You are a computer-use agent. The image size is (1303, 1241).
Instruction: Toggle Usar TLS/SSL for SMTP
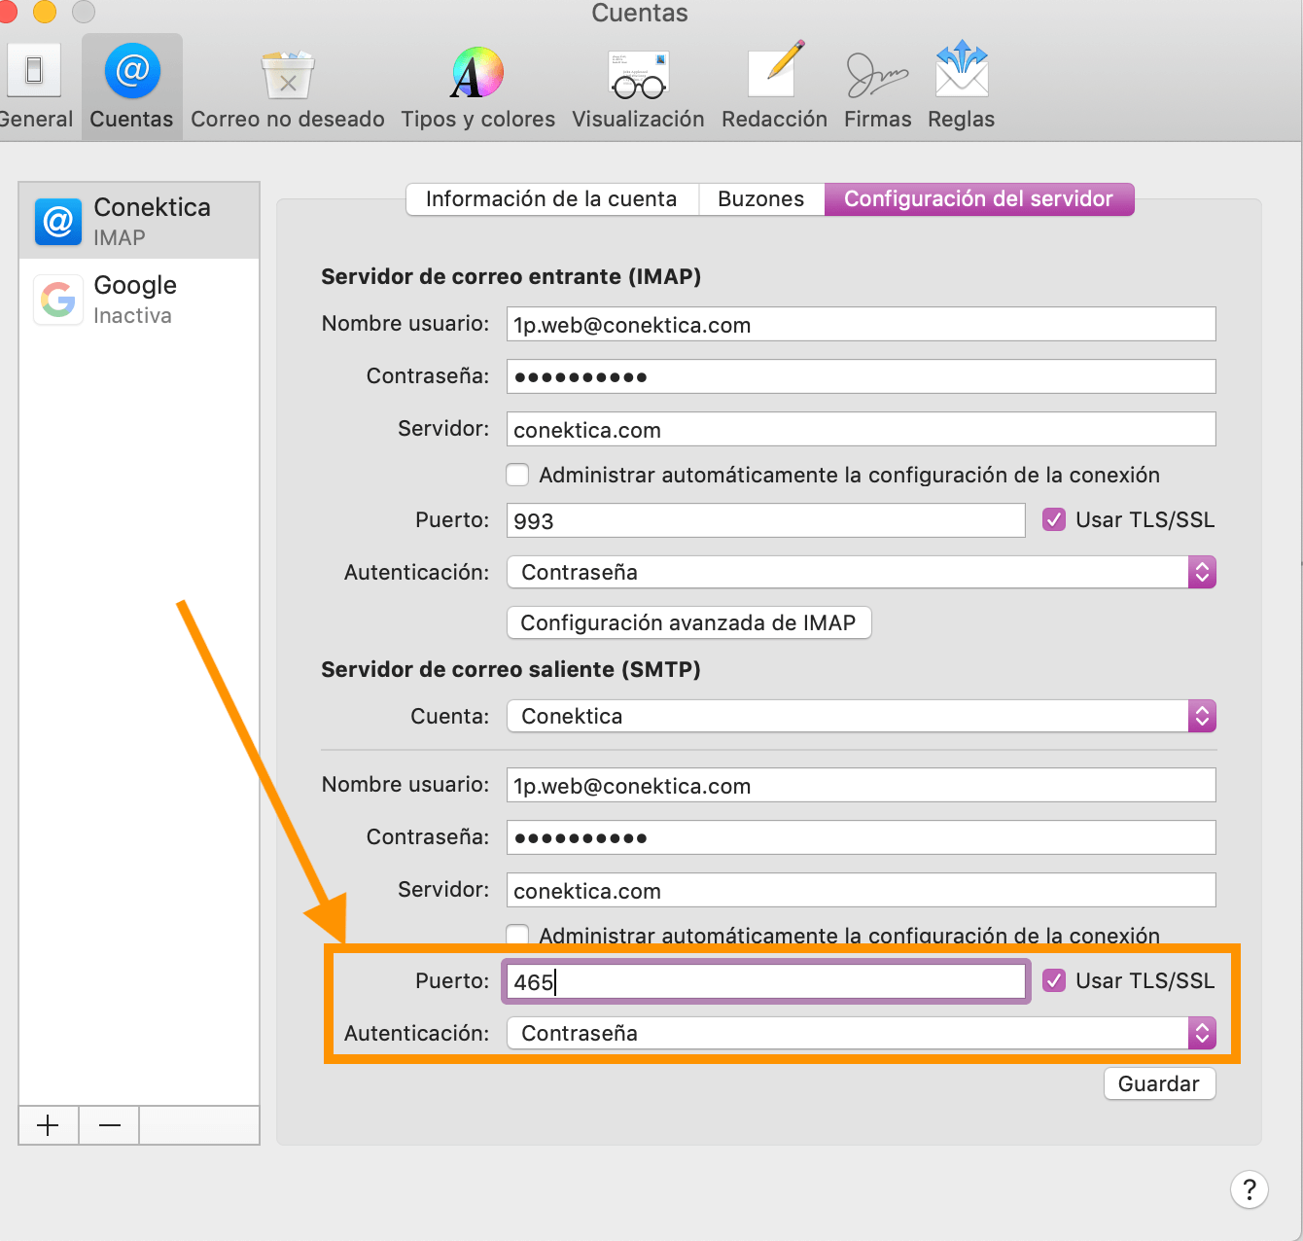coord(1054,980)
